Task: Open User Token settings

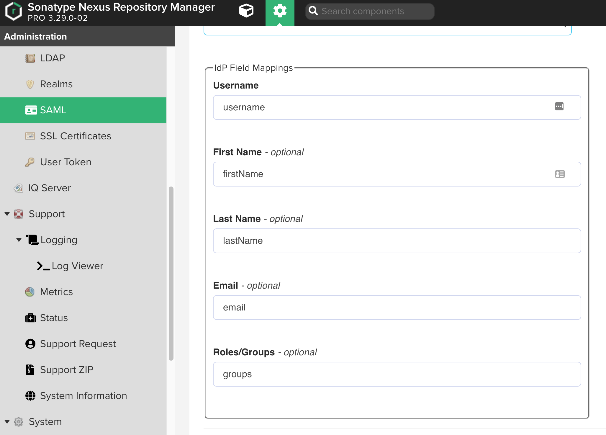Action: coord(65,162)
